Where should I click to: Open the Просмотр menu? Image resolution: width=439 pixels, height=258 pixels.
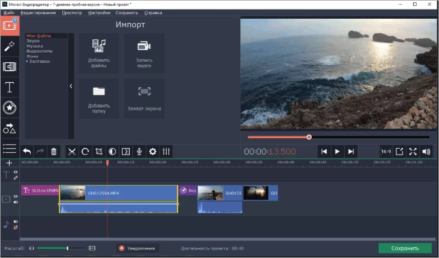click(x=72, y=13)
